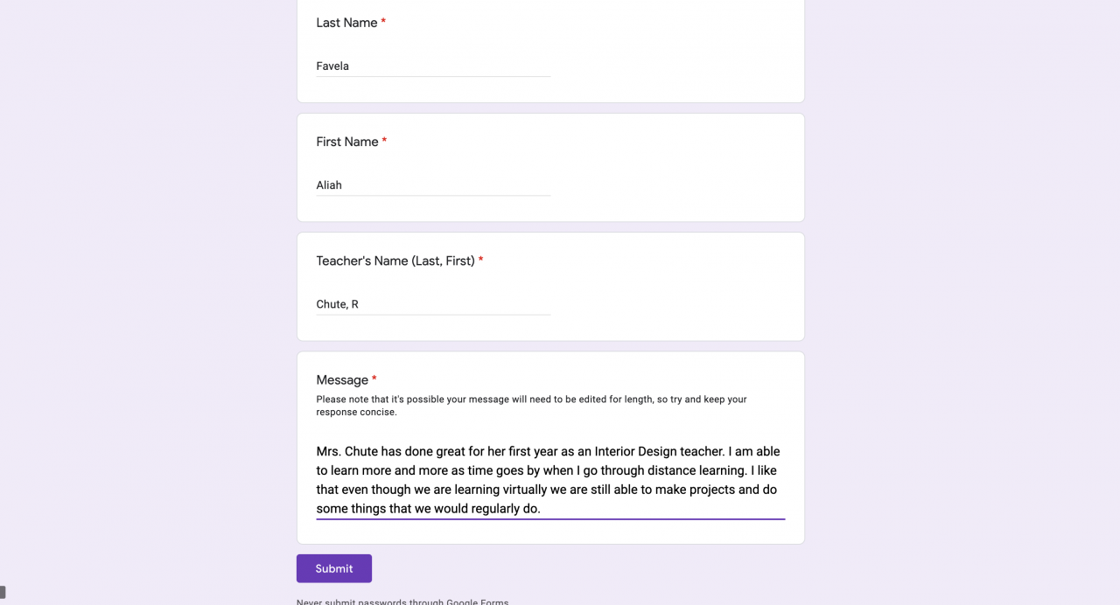Focus the First Name field with Aliah
1120x605 pixels.
coord(432,185)
